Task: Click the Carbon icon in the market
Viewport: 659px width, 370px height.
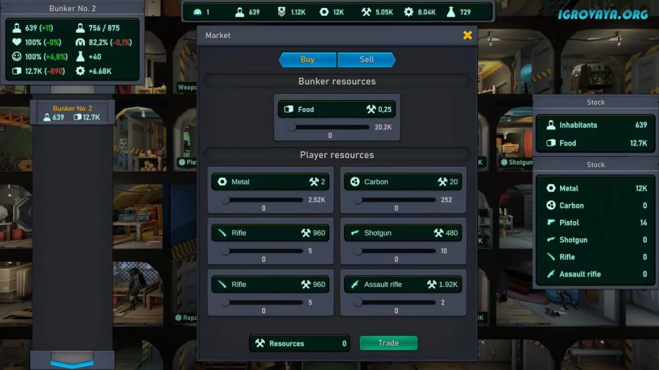Action: pos(355,182)
